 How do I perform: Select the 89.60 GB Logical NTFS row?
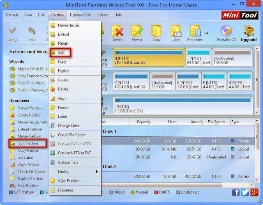tap(178, 149)
